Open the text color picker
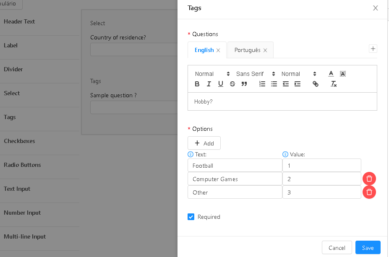 click(x=331, y=74)
